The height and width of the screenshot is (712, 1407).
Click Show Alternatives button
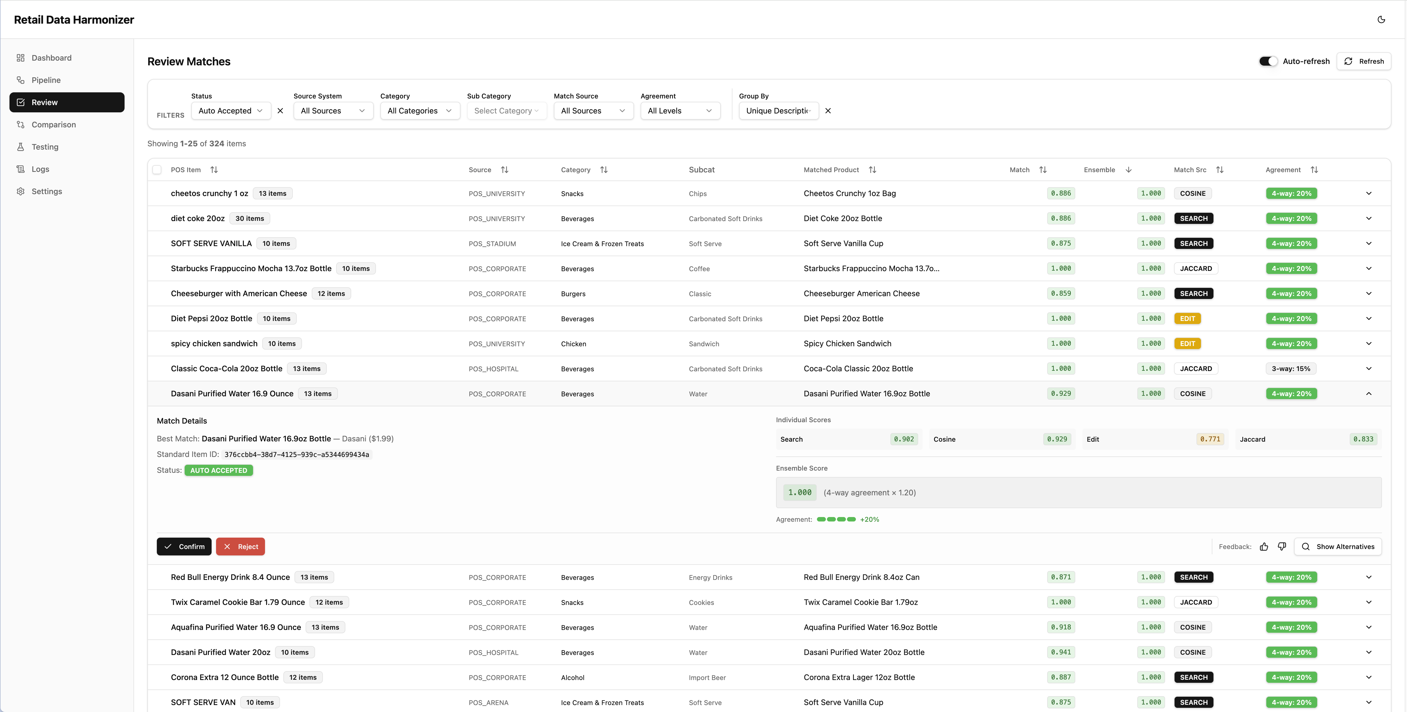pos(1338,547)
